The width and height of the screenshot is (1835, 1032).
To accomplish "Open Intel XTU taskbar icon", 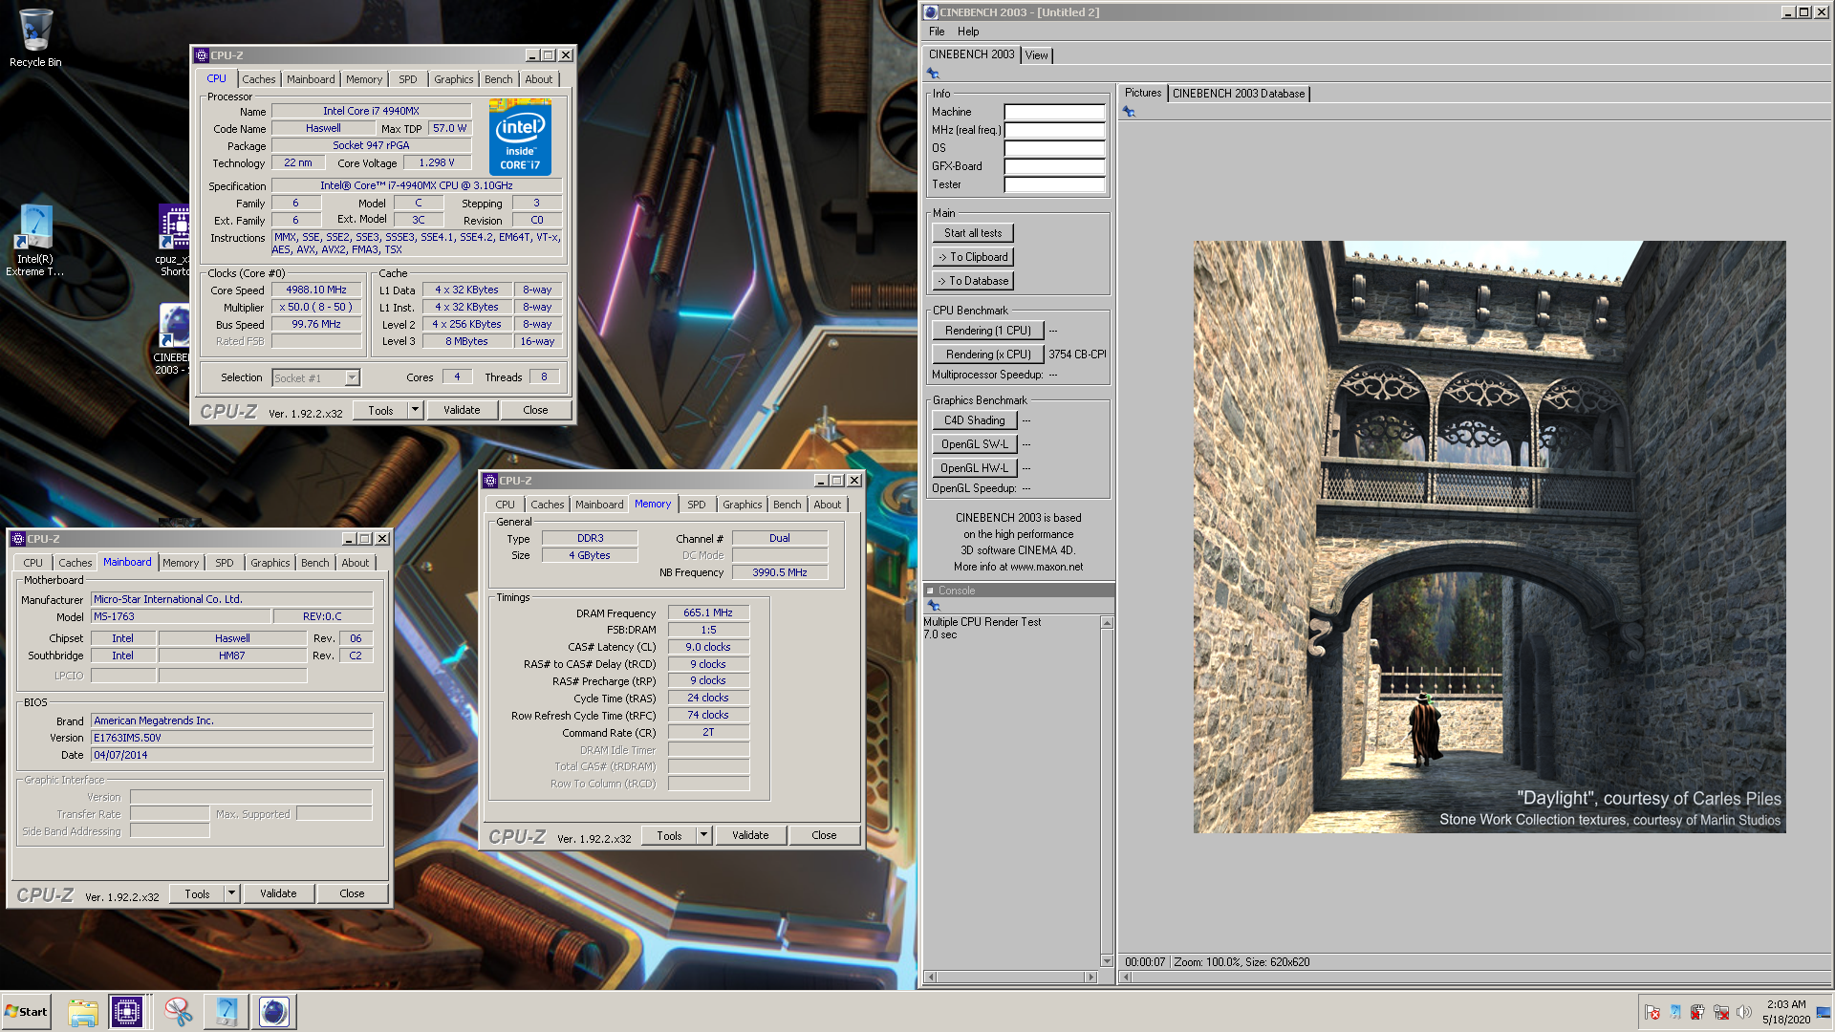I will (x=227, y=1011).
